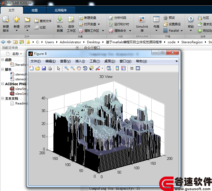
Task: Click Desktop in the address path
Action: (x=93, y=42)
